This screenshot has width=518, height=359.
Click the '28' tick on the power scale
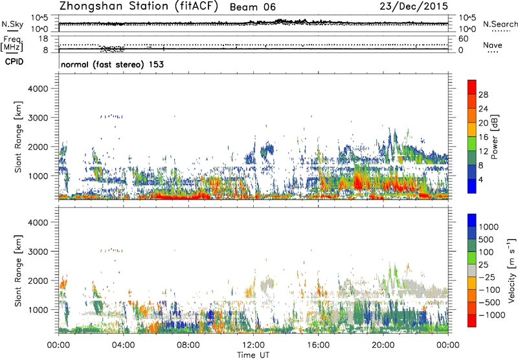pos(483,95)
